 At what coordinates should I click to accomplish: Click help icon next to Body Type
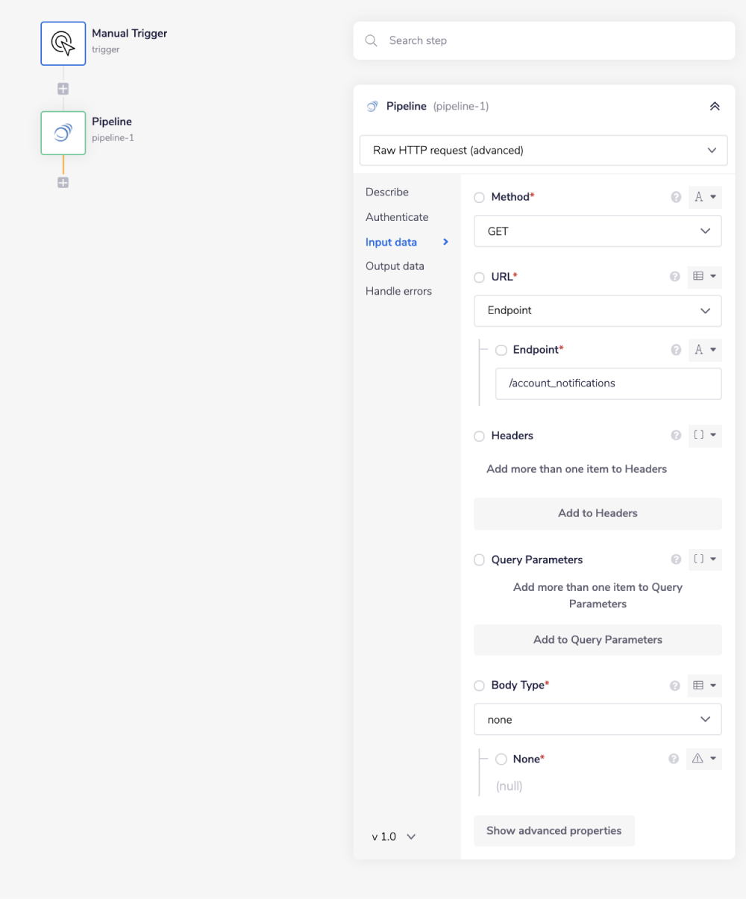click(x=675, y=686)
